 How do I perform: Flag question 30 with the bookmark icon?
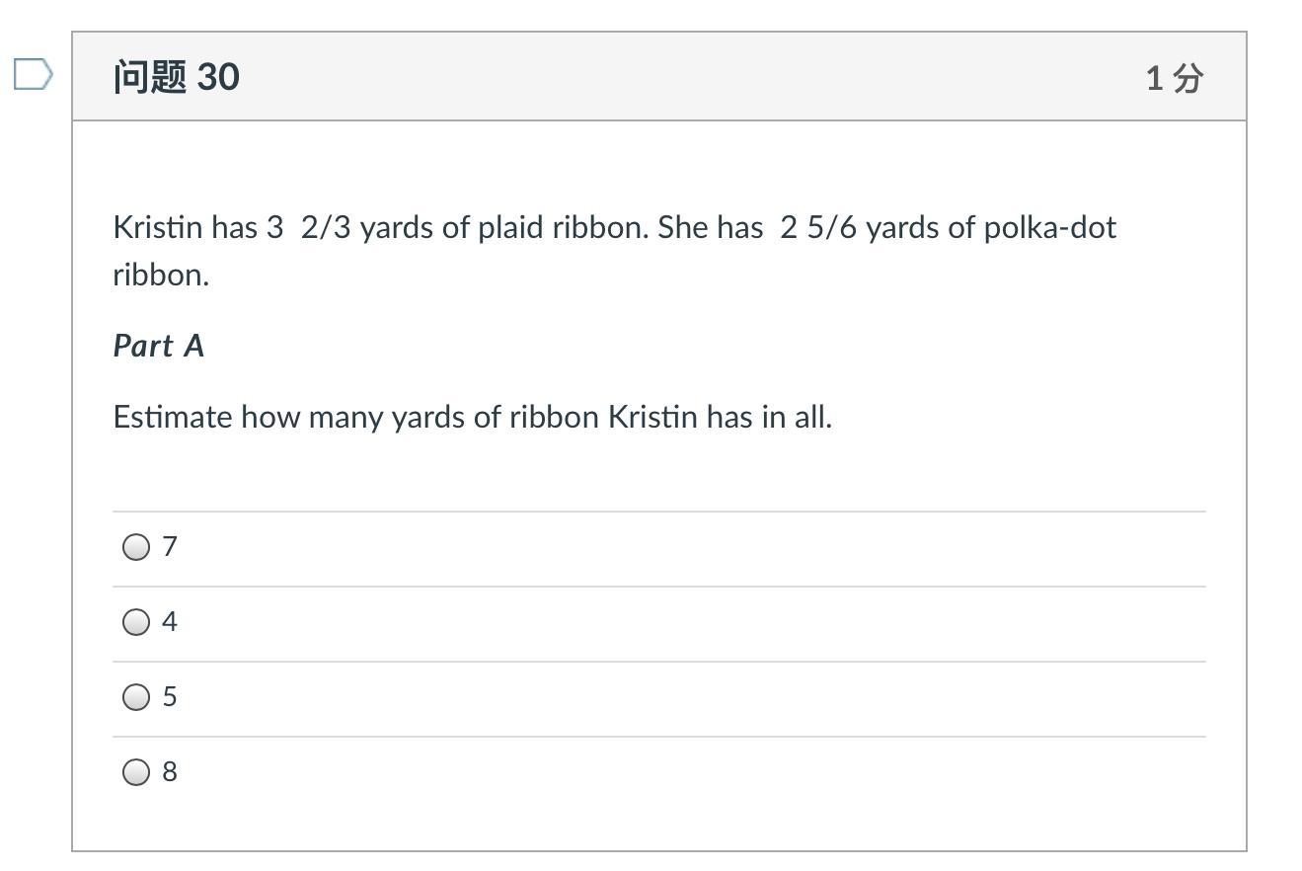(33, 74)
